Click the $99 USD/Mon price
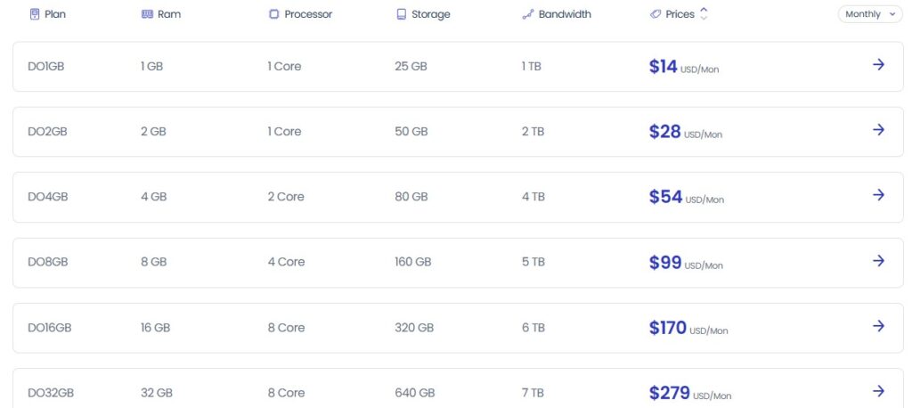 tap(685, 263)
